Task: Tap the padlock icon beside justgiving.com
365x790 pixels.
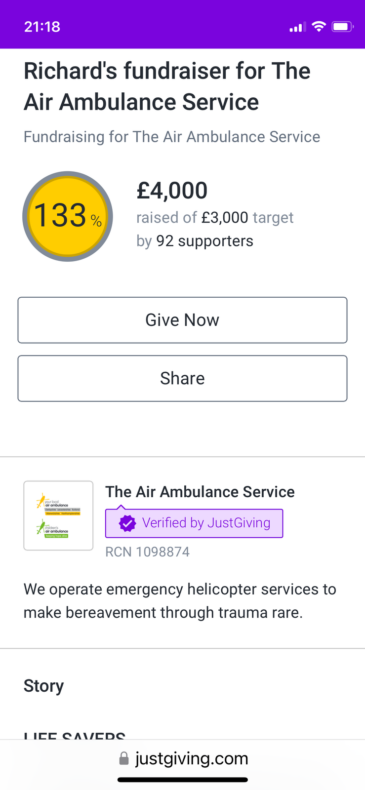Action: 124,759
